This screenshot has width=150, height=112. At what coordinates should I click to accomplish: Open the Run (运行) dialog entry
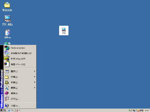point(20,99)
